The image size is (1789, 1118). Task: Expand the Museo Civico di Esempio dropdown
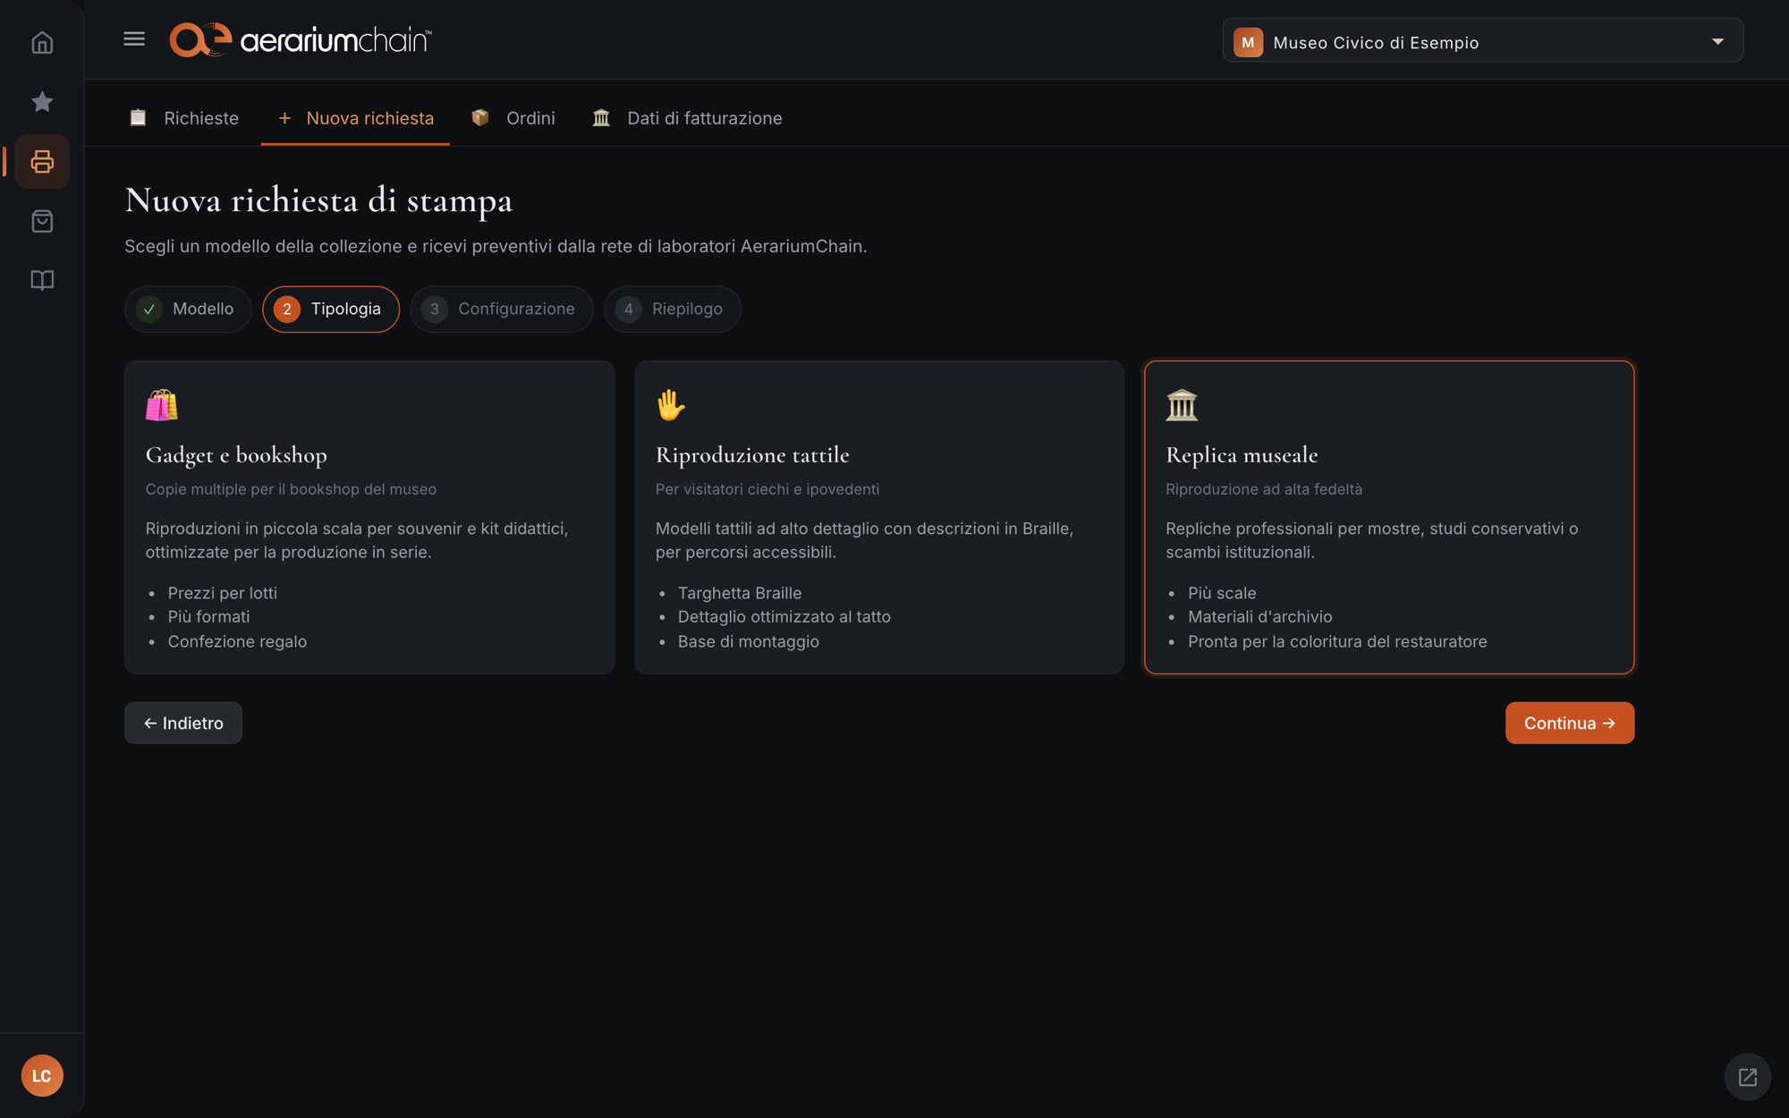click(1482, 41)
